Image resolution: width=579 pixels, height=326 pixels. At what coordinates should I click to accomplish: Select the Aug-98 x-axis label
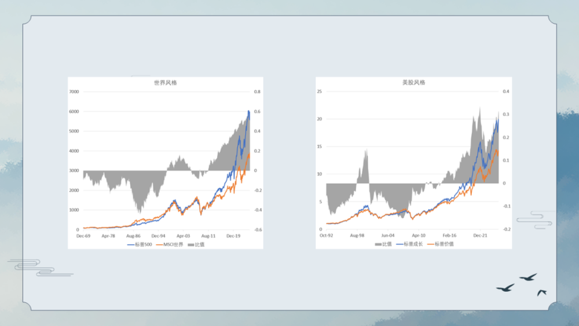[x=358, y=236]
